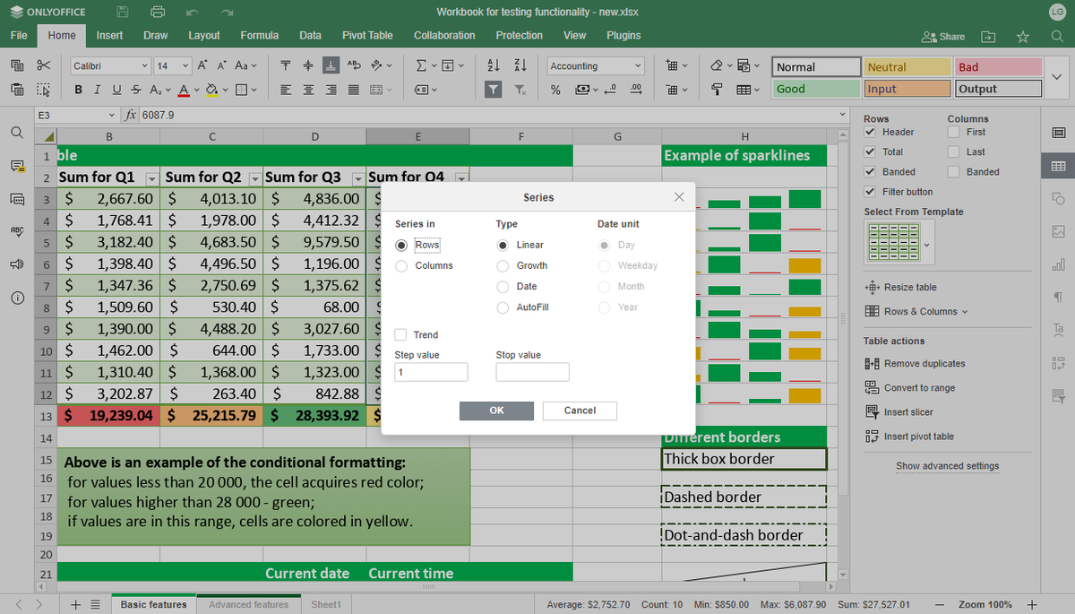This screenshot has width=1075, height=614.
Task: Paste using the clipboard paste icon
Action: point(17,89)
